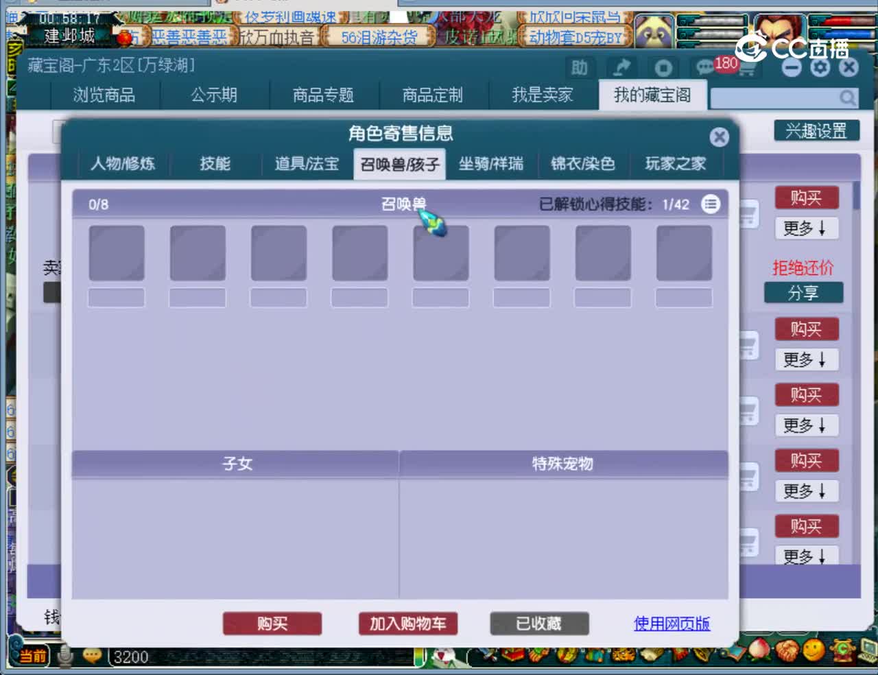Click the 0/8 counter text
Image resolution: width=878 pixels, height=675 pixels.
point(98,204)
